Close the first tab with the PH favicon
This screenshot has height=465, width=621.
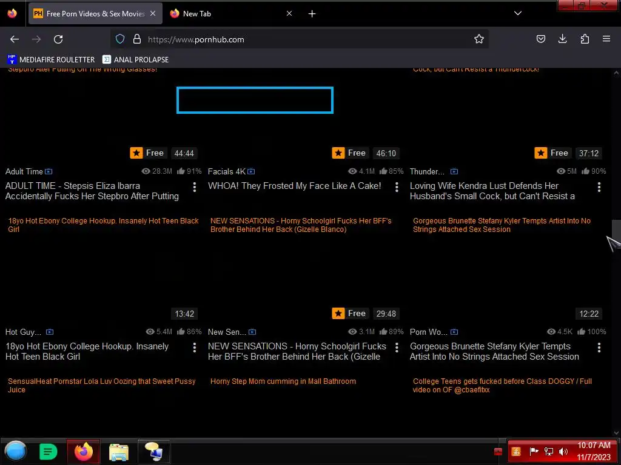click(153, 13)
